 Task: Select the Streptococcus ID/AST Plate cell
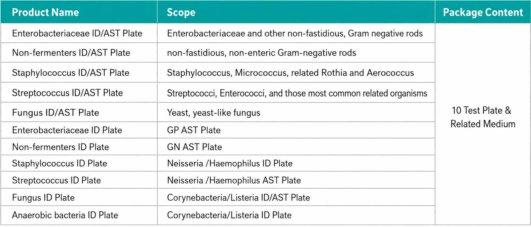[79, 92]
